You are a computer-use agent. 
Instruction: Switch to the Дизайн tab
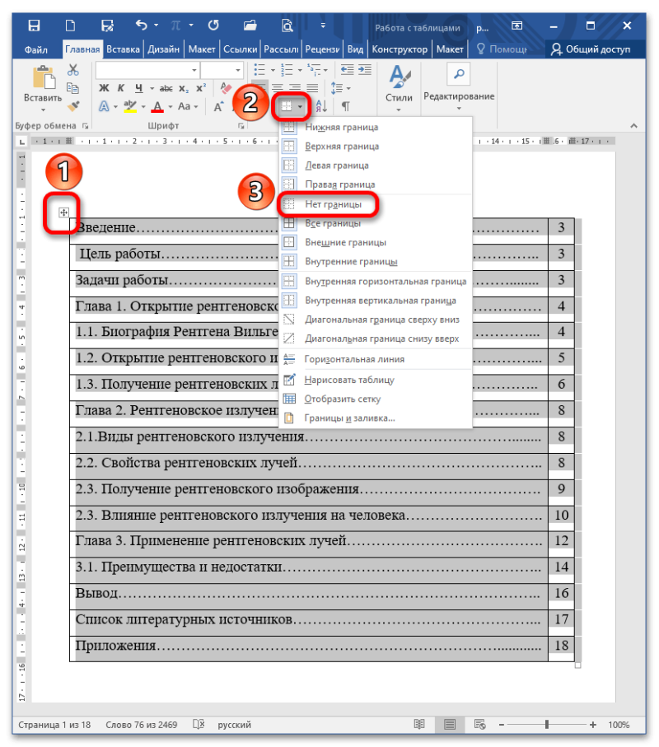(163, 49)
